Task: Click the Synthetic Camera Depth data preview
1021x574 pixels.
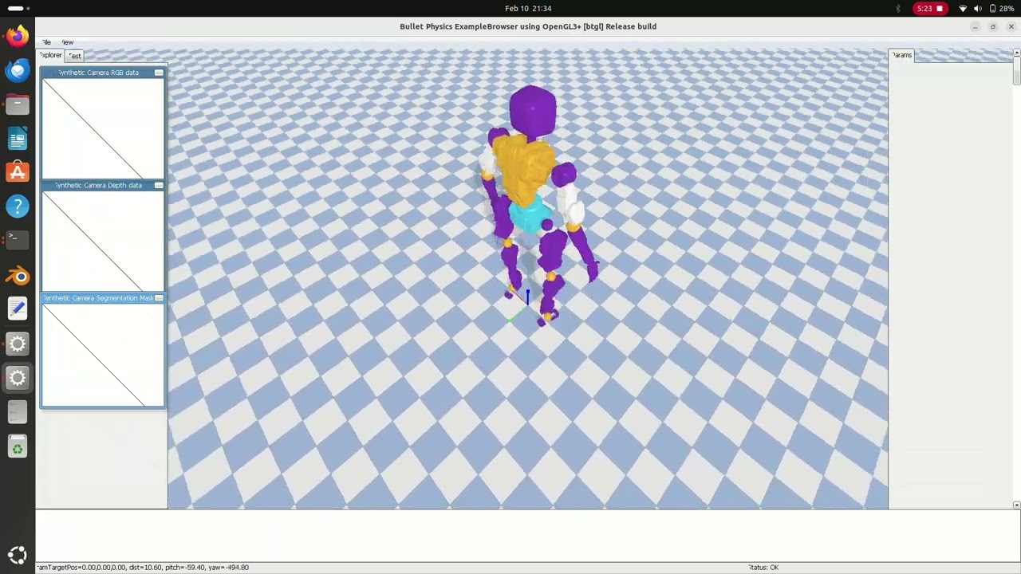Action: [104, 241]
